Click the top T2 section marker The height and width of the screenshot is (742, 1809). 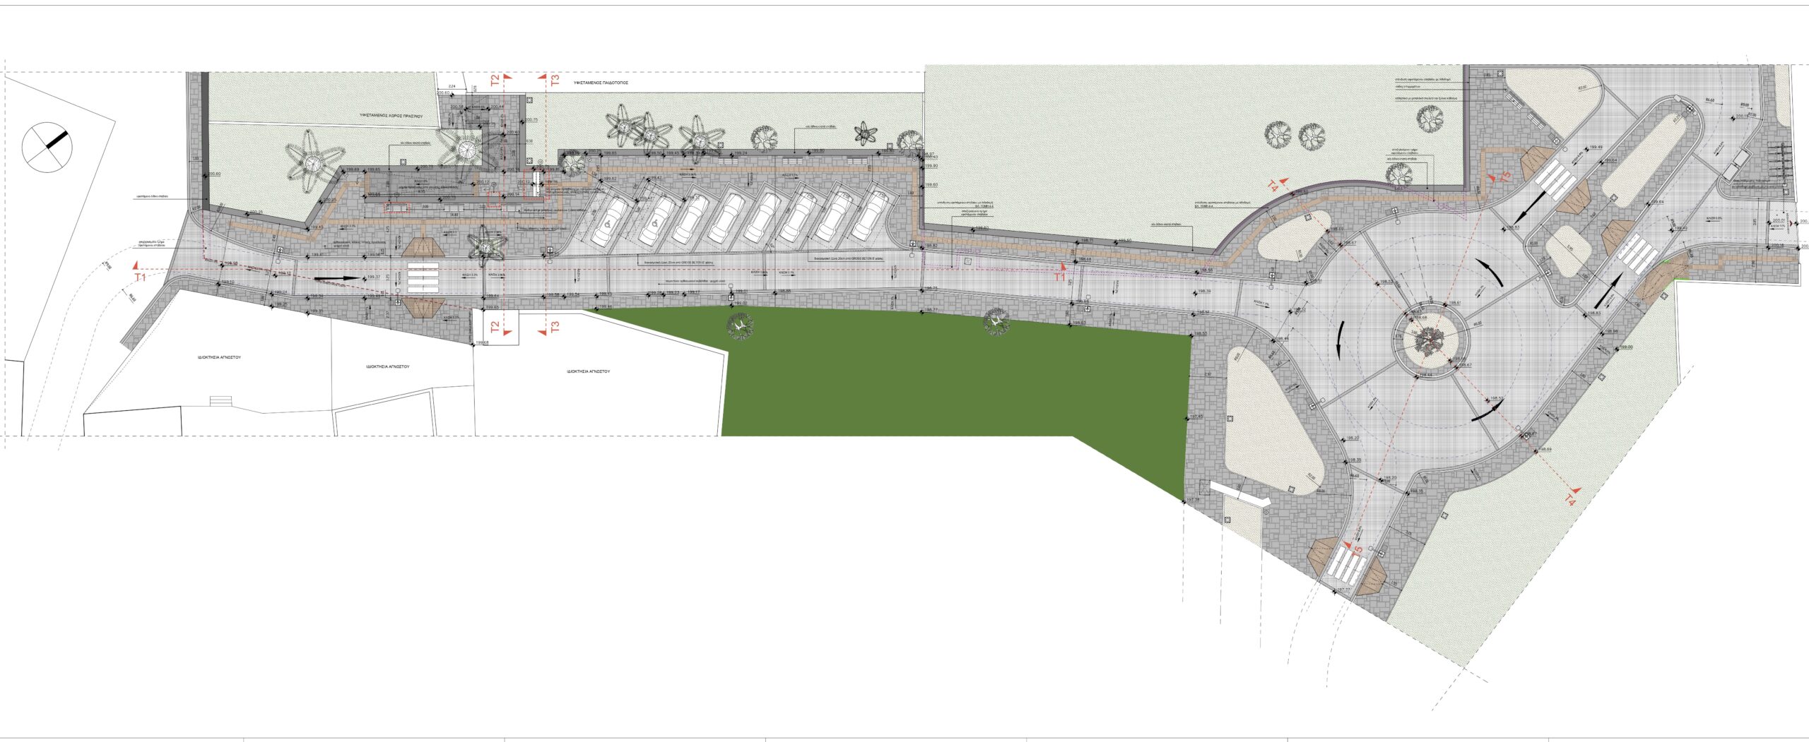tap(495, 80)
